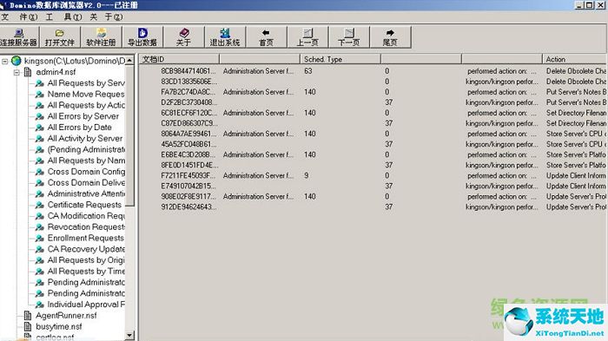Click view icon beside Certificate Requests

pyautogui.click(x=40, y=205)
